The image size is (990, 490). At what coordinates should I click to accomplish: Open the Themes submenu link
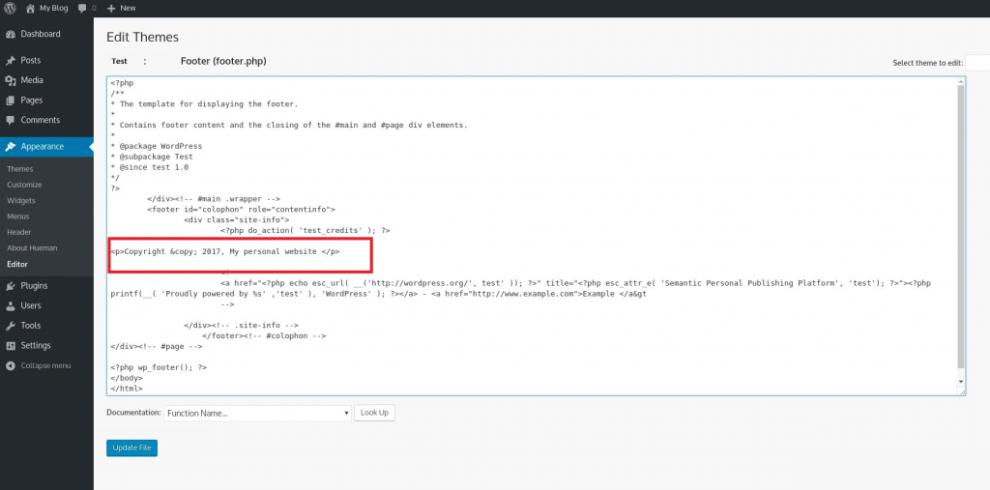(x=20, y=169)
